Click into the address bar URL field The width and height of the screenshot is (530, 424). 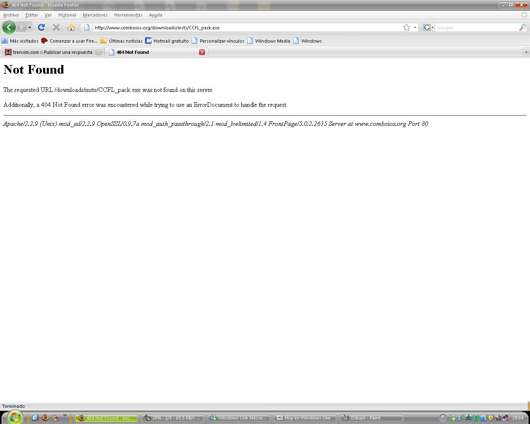[x=244, y=27]
